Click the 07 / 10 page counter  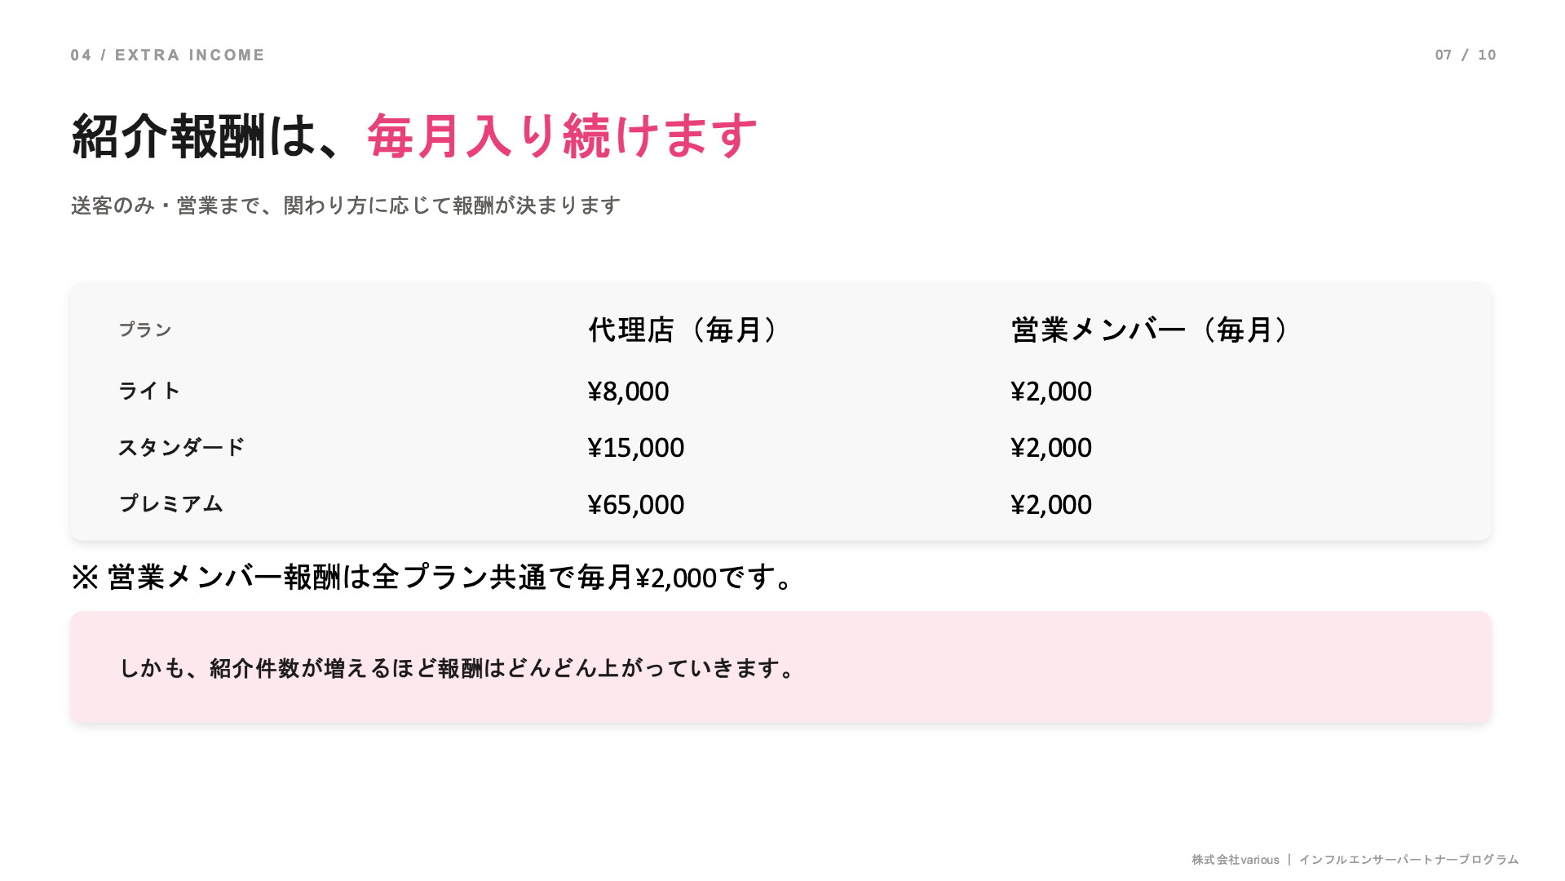point(1466,55)
